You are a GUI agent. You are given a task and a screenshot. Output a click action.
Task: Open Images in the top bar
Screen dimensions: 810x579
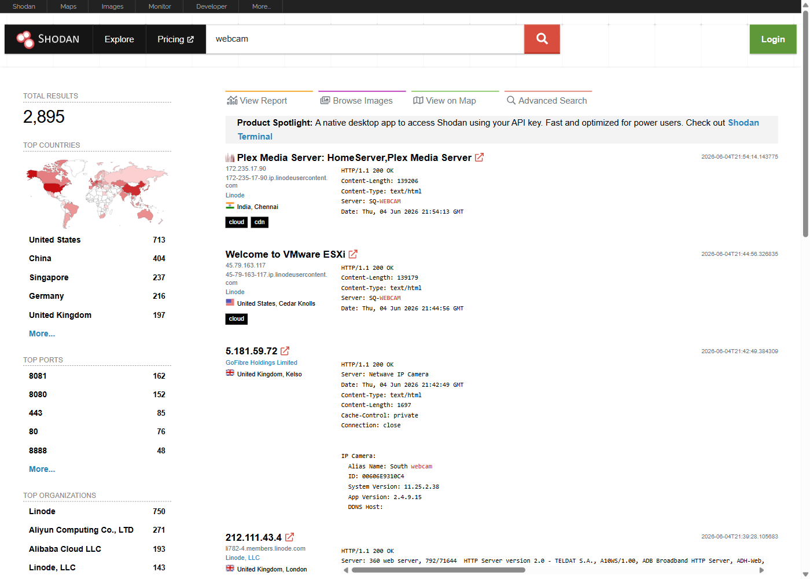coord(112,6)
